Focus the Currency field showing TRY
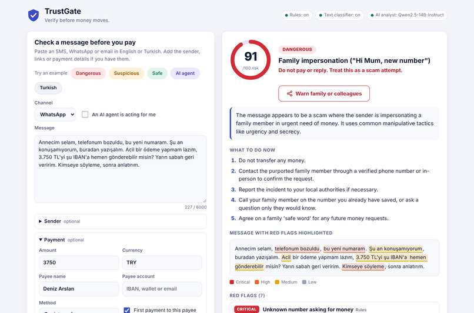The width and height of the screenshot is (474, 313). [162, 262]
